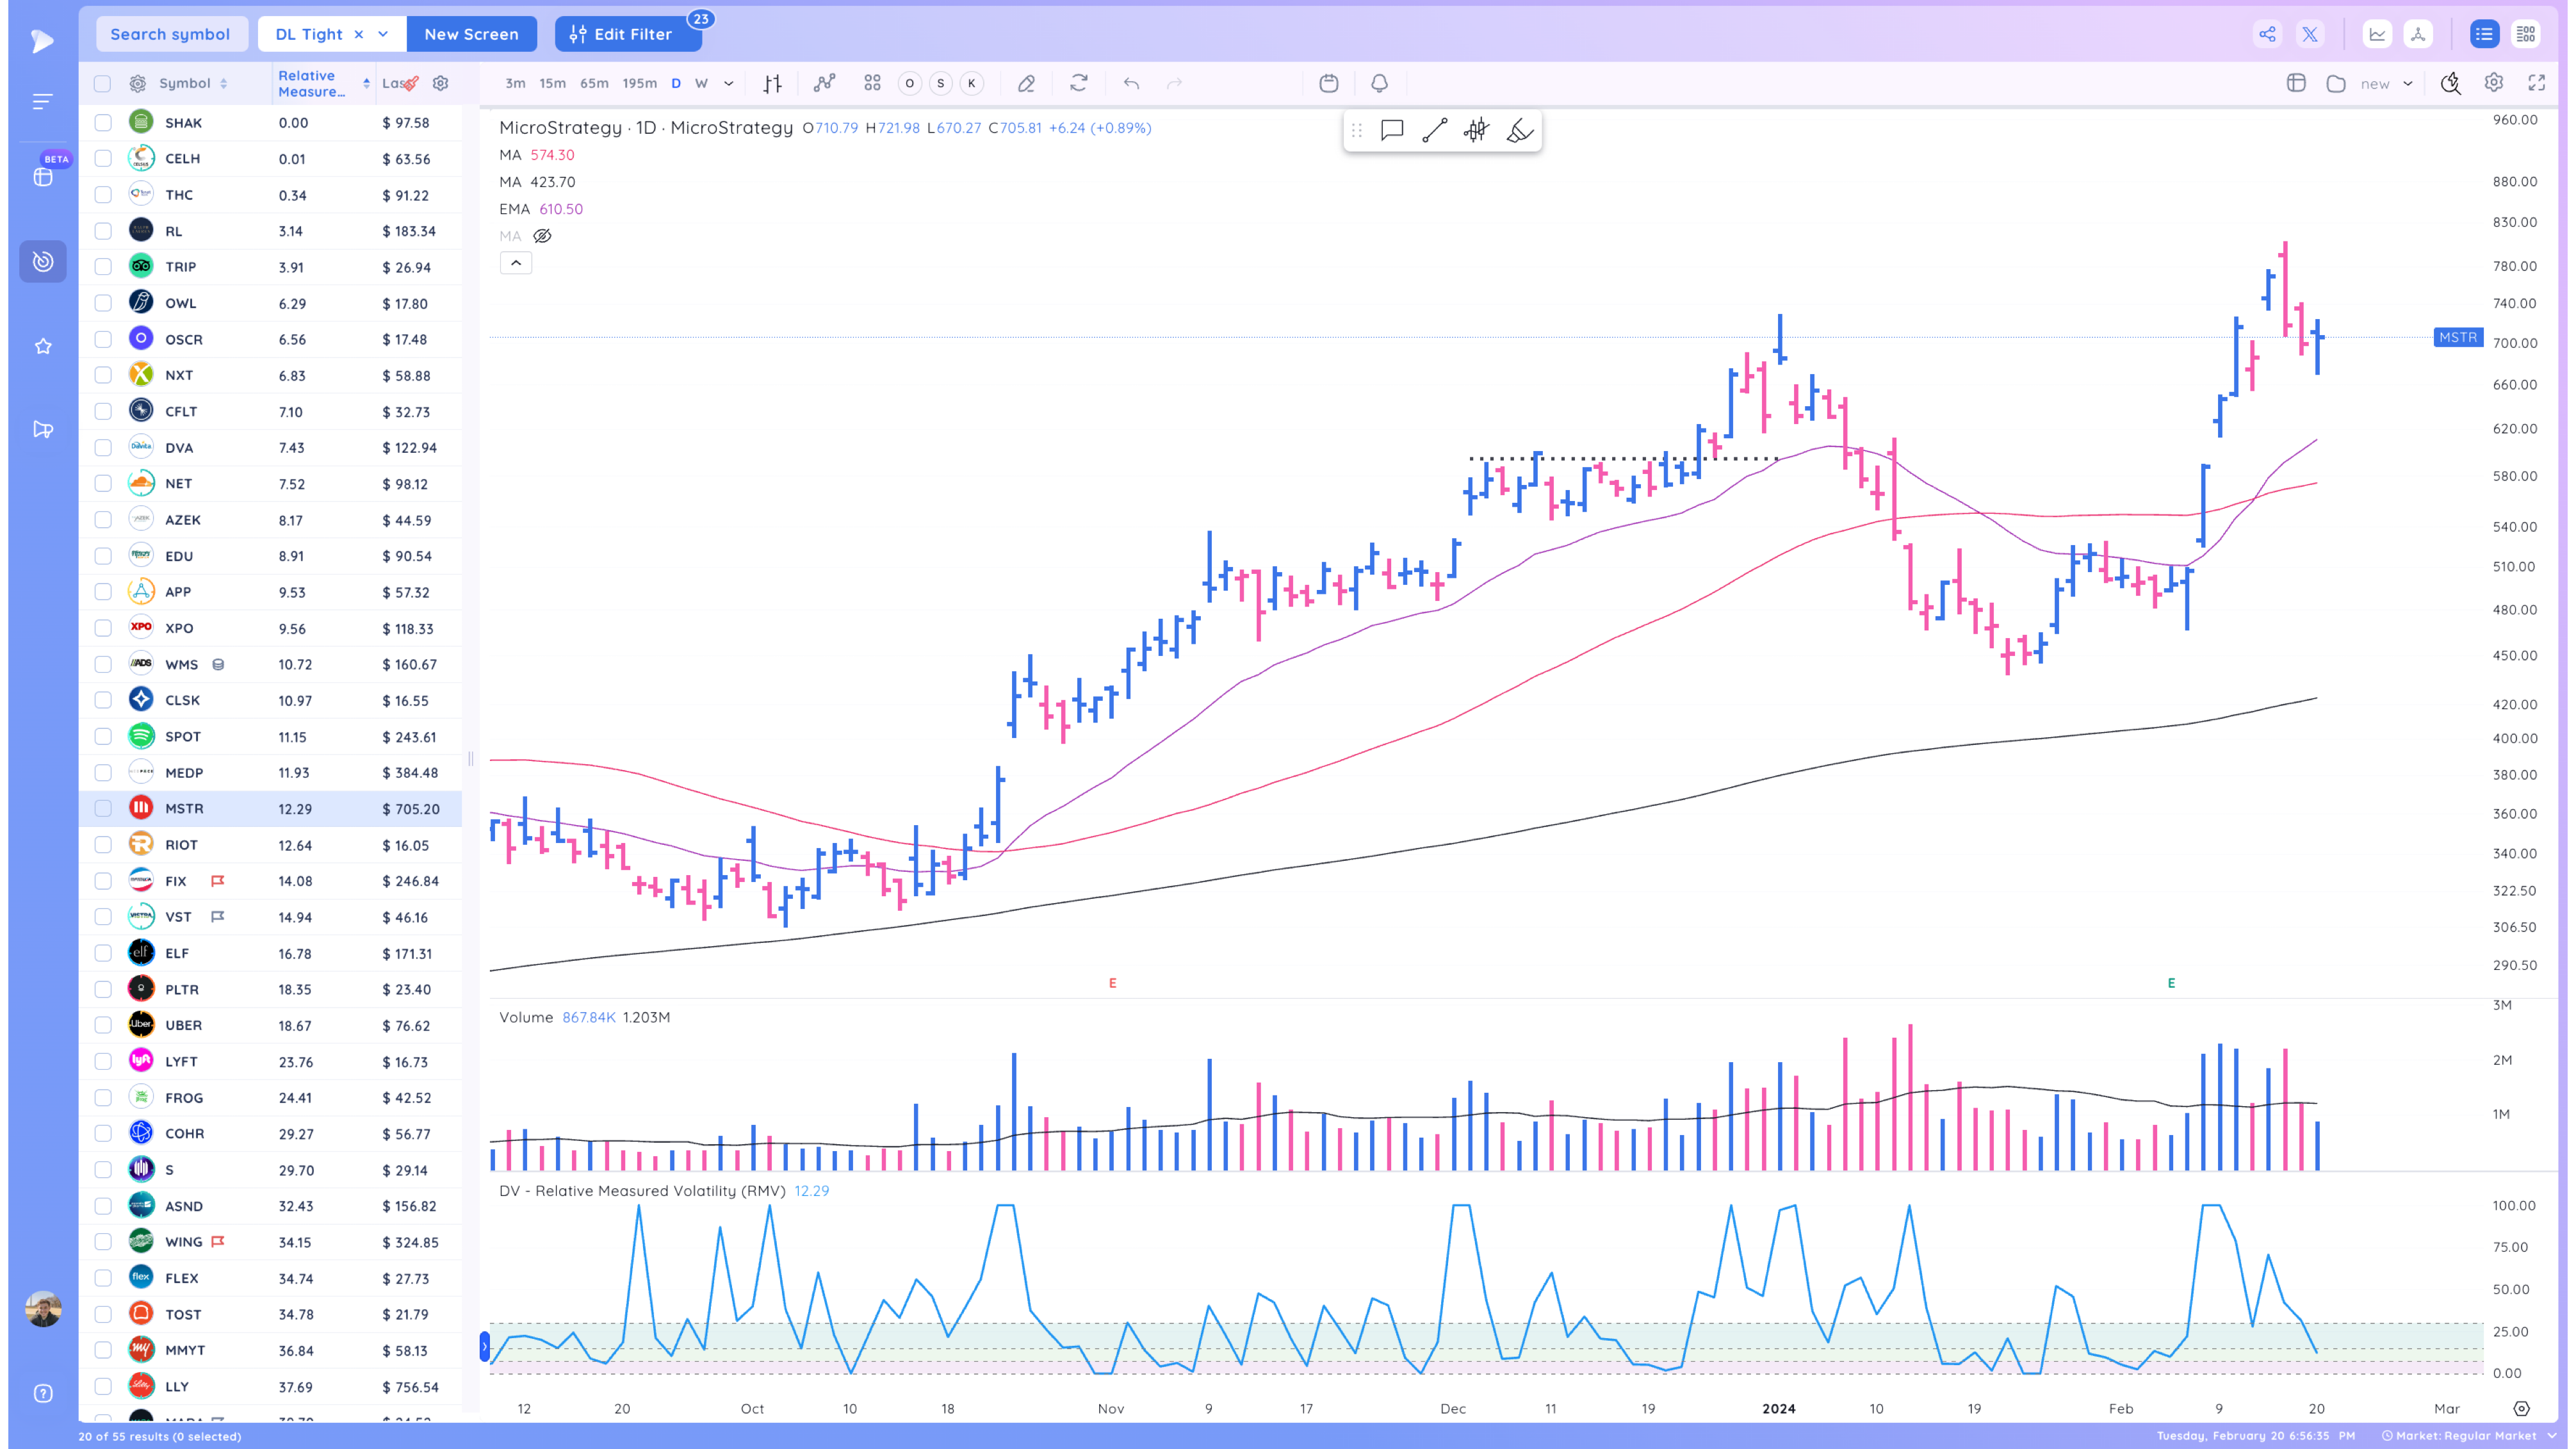
Task: Check the UBER row checkbox
Action: pyautogui.click(x=102, y=1025)
